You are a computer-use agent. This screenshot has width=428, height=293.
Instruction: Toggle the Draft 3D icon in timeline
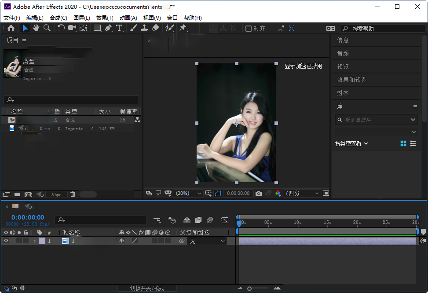click(x=172, y=220)
